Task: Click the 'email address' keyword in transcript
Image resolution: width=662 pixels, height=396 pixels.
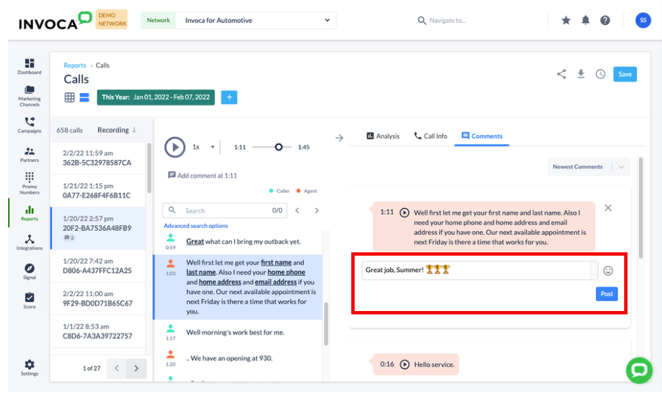Action: [x=276, y=282]
